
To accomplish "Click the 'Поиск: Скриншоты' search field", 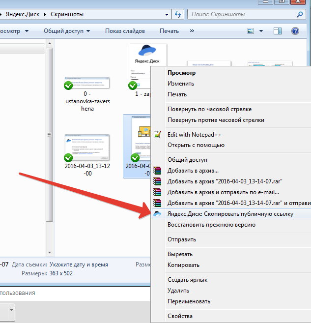I will pyautogui.click(x=246, y=14).
